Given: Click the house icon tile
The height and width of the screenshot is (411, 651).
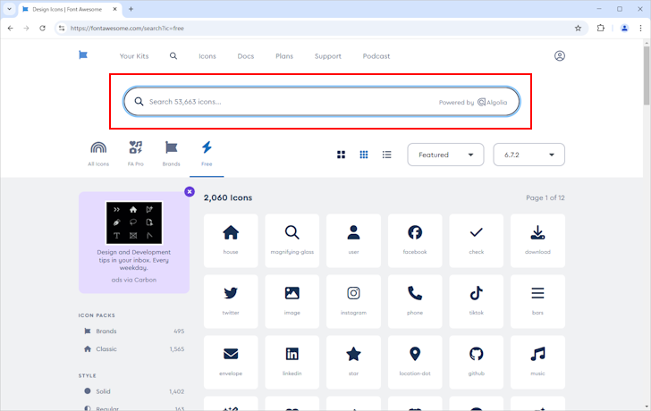Looking at the screenshot, I should pos(231,240).
